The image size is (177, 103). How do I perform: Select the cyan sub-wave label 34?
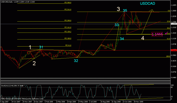(x=122, y=39)
